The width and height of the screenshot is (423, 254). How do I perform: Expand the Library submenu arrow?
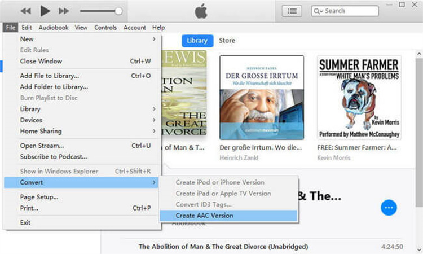point(154,109)
